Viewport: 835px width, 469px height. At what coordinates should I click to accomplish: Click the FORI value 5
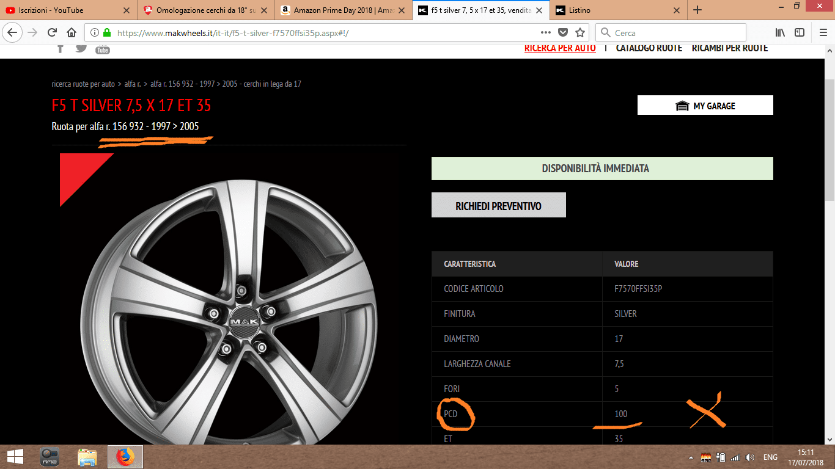(617, 389)
